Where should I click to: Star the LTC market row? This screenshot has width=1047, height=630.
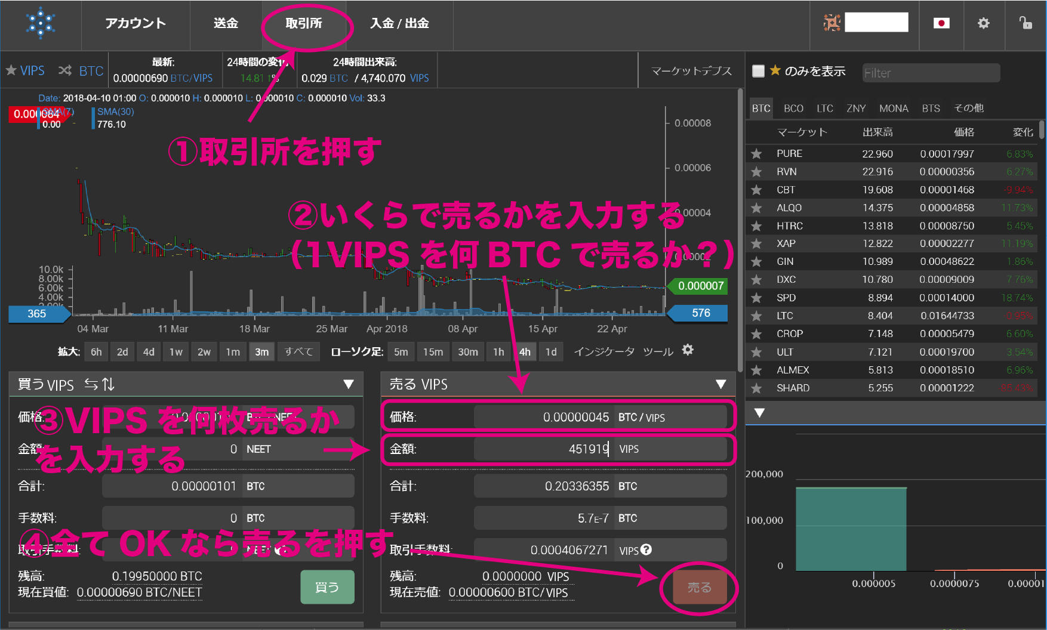(x=756, y=316)
